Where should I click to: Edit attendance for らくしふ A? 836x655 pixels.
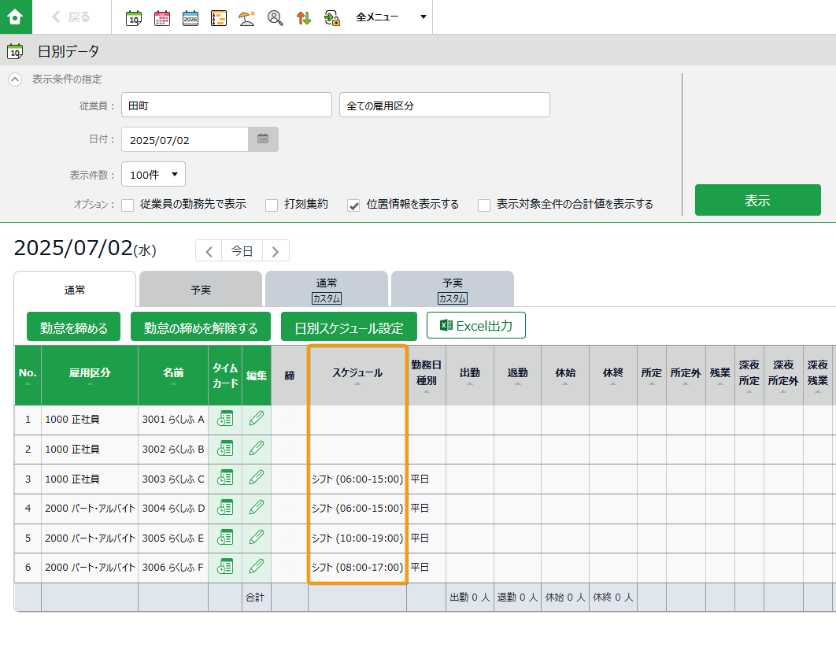click(257, 419)
